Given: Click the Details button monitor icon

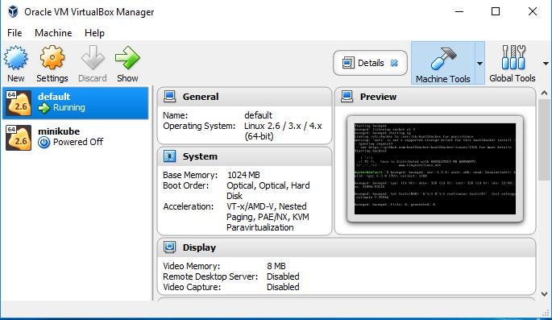Looking at the screenshot, I should point(348,63).
